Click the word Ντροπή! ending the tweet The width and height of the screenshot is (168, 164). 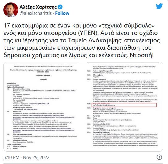click(142, 55)
